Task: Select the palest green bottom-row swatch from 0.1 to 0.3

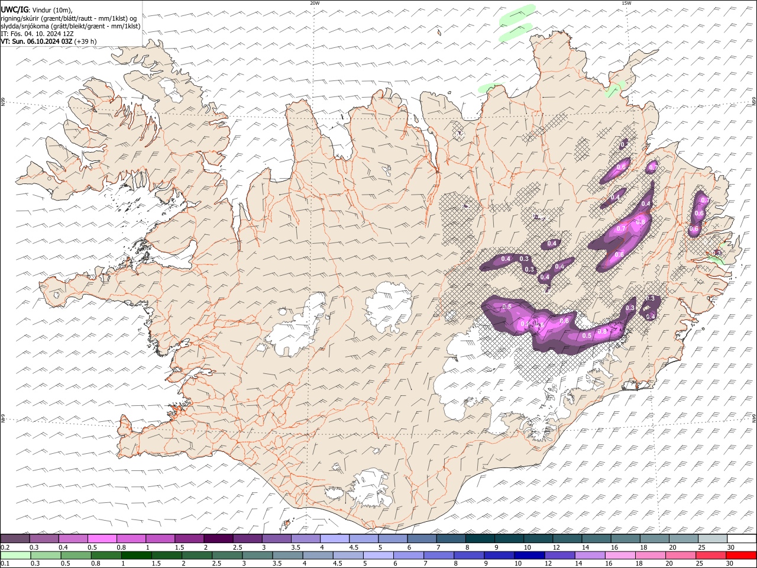Action: tap(16, 556)
